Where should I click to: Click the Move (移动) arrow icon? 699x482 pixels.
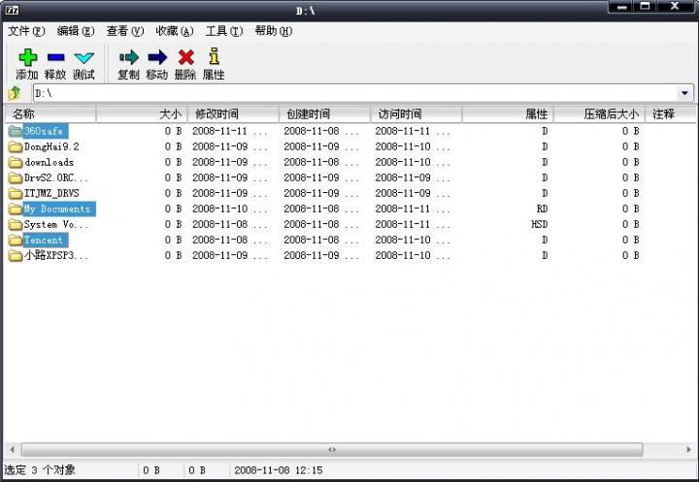[x=156, y=58]
